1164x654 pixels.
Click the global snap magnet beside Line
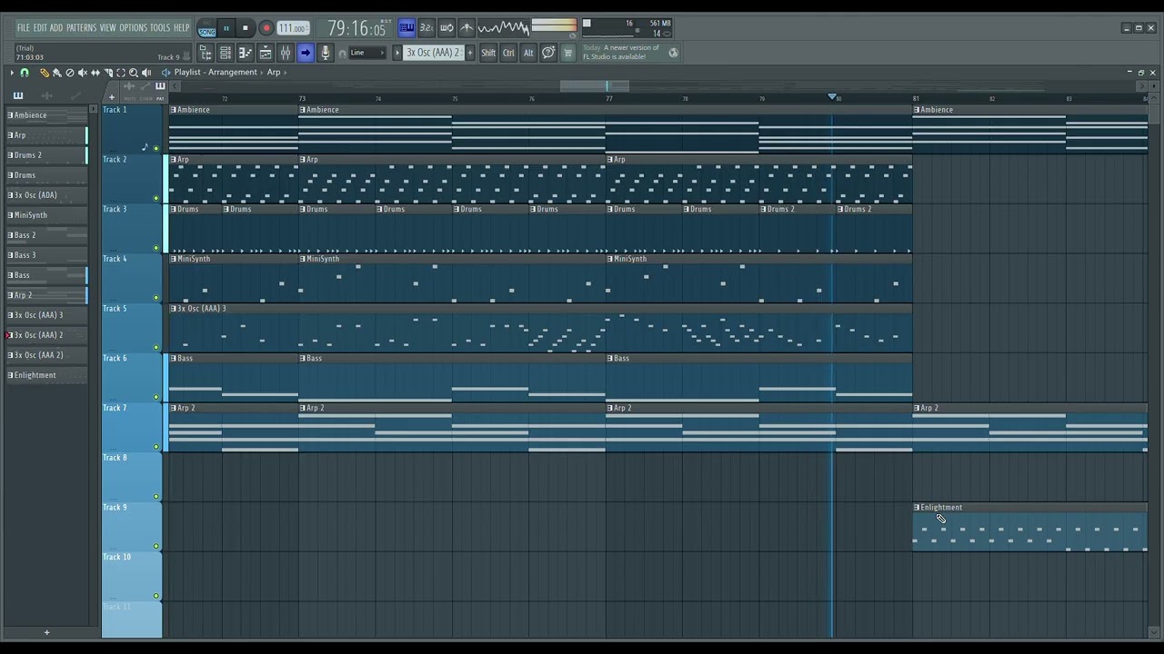(342, 53)
